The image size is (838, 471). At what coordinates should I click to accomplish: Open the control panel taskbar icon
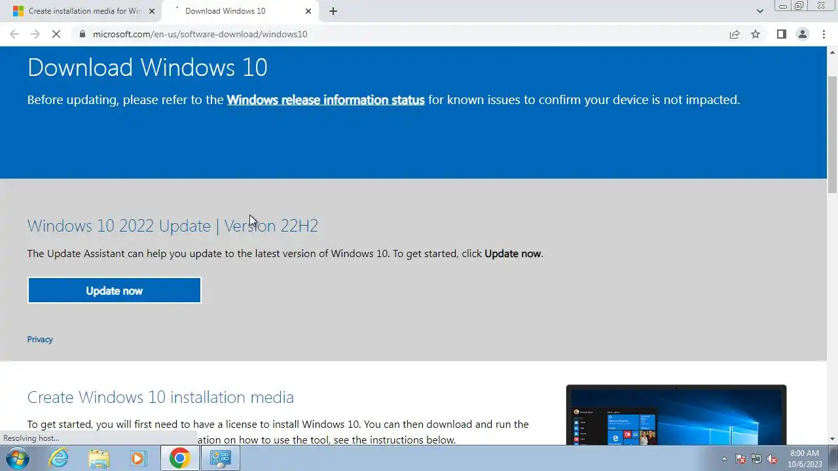[x=221, y=458]
